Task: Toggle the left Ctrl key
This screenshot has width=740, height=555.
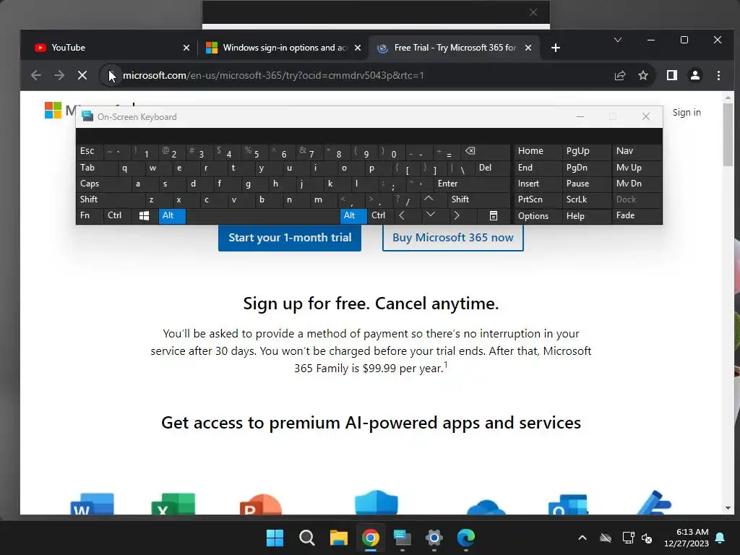Action: [117, 215]
